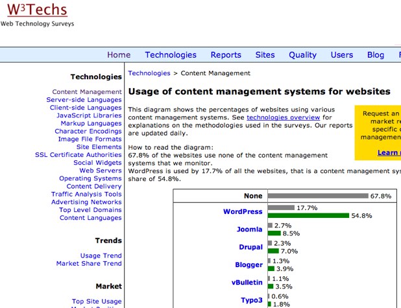Click the Typo3 chart label
This screenshot has width=401, height=308.
[252, 300]
